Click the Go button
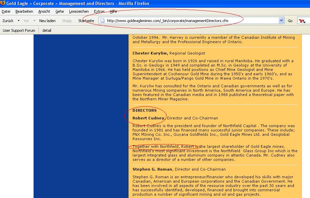This screenshot has width=310, height=198. [x=290, y=21]
